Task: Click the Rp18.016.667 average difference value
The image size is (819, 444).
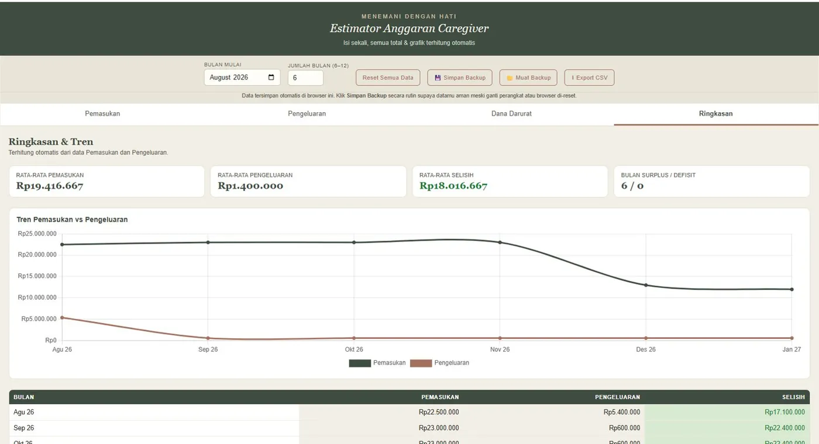Action: click(453, 186)
